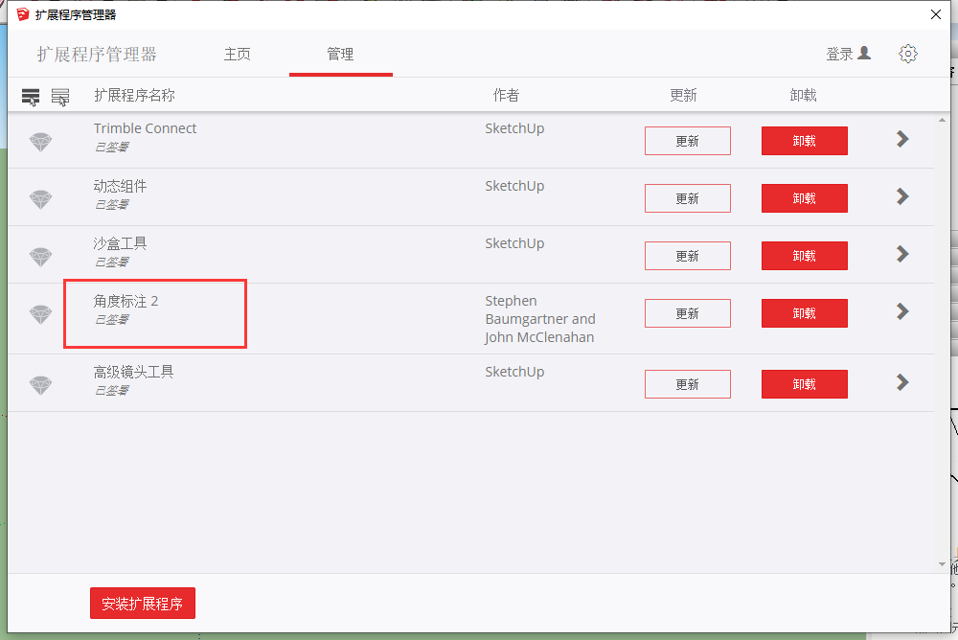Expand details for Trimble Connect
The width and height of the screenshot is (958, 640).
pos(902,139)
